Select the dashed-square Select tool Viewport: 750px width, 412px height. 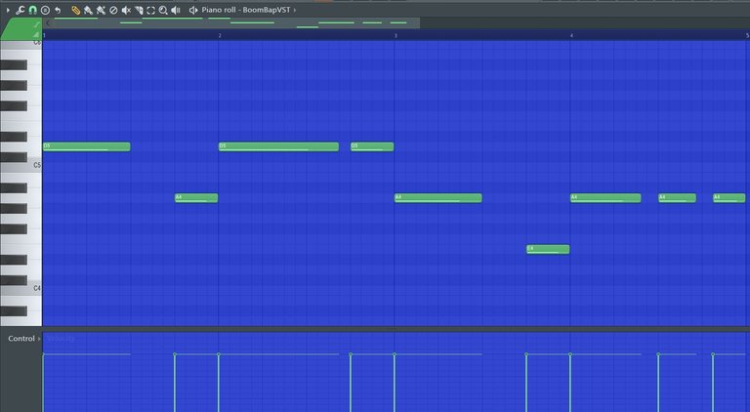click(150, 10)
